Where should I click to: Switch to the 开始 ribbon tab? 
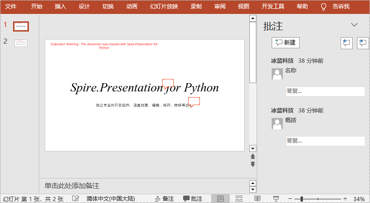[x=36, y=7]
